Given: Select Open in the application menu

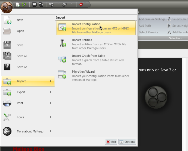Looking at the screenshot, I should [x=28, y=31].
